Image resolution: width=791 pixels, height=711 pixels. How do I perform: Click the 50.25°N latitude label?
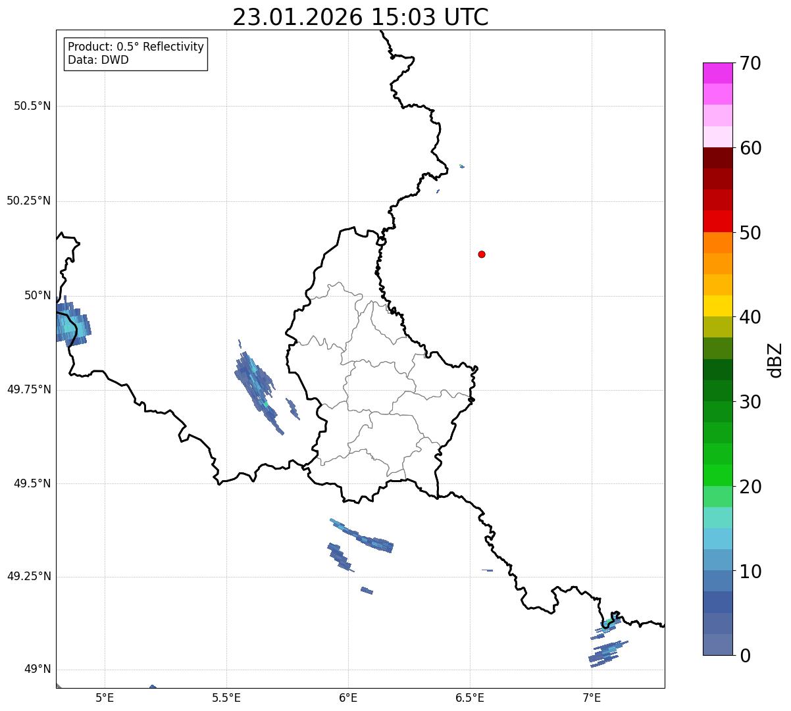29,201
